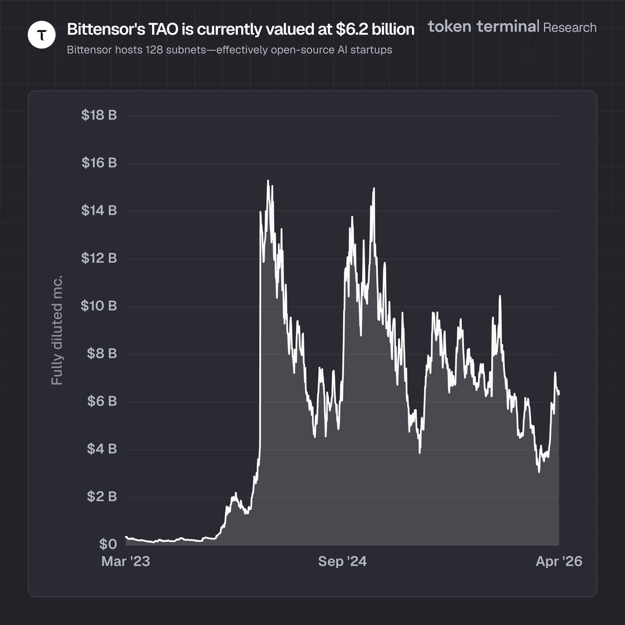This screenshot has width=625, height=625.
Task: Click the $2 B y-axis label
Action: coord(101,497)
